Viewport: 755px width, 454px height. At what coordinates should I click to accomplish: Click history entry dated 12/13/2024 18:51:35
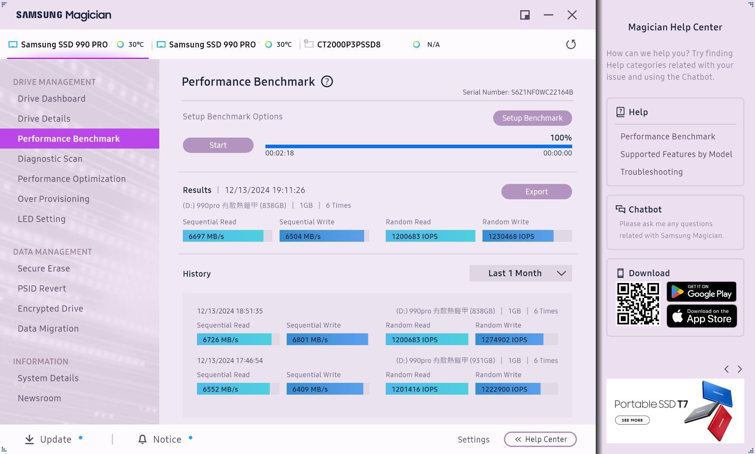pyautogui.click(x=230, y=311)
